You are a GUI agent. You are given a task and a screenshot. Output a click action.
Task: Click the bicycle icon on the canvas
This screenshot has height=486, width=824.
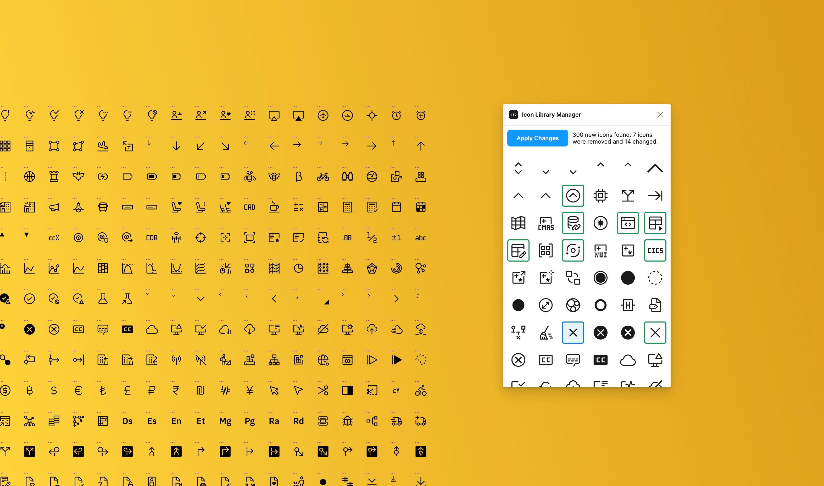[x=323, y=176]
